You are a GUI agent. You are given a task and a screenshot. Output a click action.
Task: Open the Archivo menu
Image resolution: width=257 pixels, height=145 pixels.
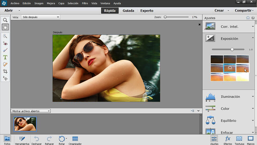point(15,3)
